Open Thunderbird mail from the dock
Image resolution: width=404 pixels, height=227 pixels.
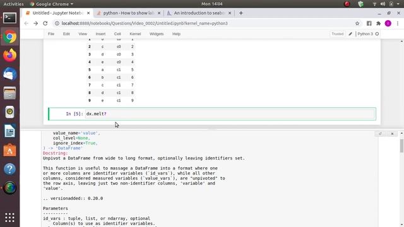click(9, 74)
